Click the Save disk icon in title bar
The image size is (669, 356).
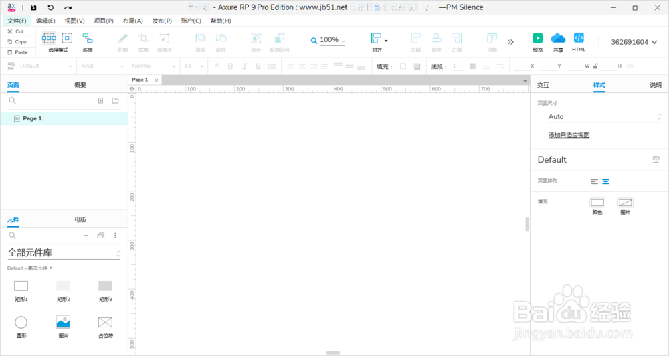pyautogui.click(x=33, y=7)
